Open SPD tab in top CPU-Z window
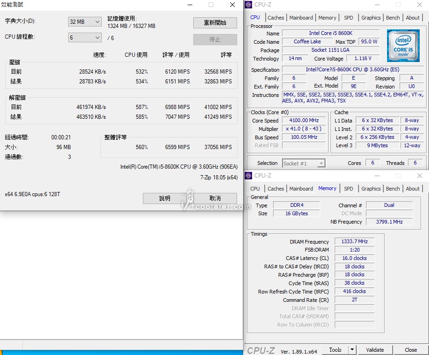429x355 pixels. pos(349,18)
